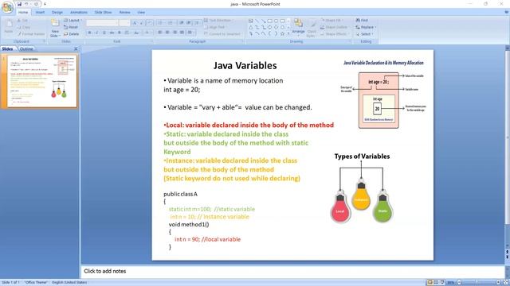Open Text Direction dropdown
This screenshot has height=286, width=510.
[x=218, y=20]
